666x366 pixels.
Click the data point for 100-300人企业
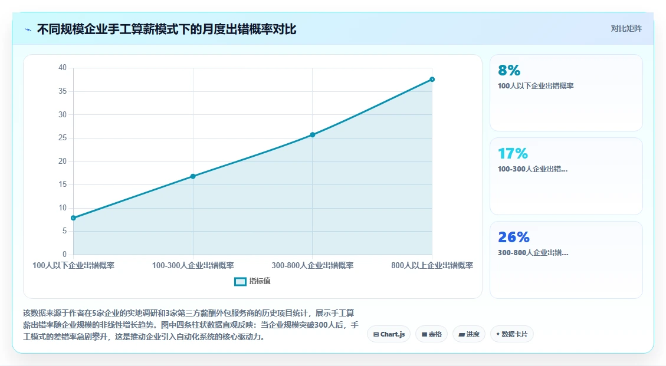point(193,176)
